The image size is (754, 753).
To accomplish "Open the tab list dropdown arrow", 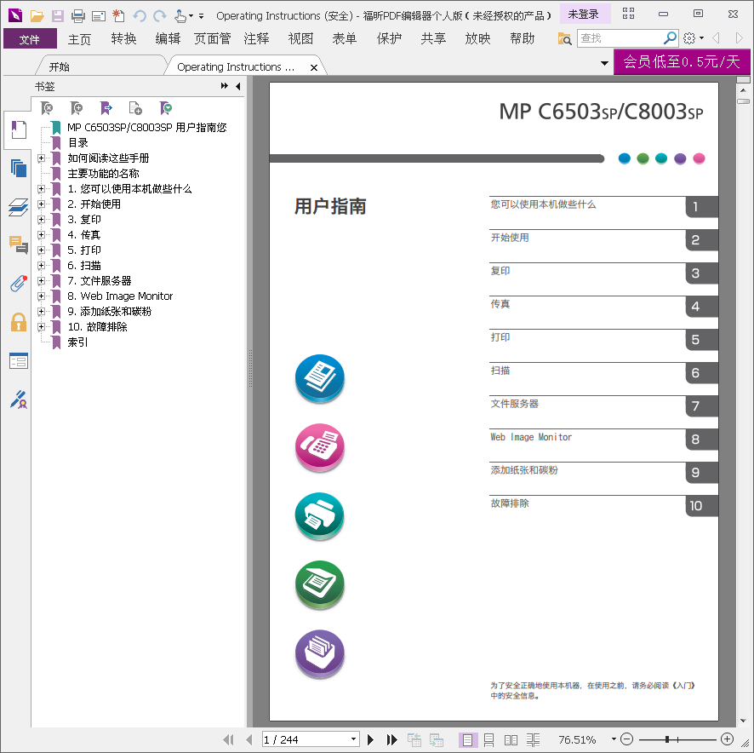I will tap(604, 63).
